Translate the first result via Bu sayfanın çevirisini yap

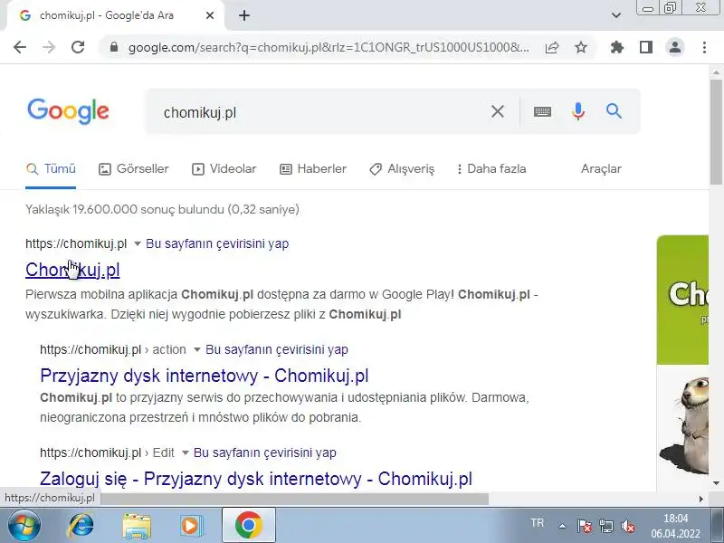point(217,243)
